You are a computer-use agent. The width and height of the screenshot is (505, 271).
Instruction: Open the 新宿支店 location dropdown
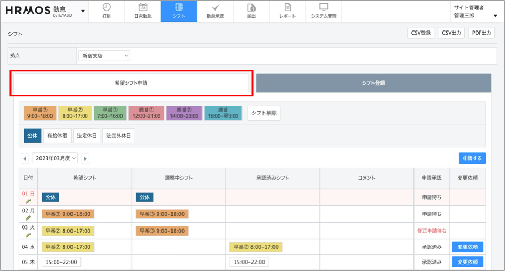[x=104, y=56]
